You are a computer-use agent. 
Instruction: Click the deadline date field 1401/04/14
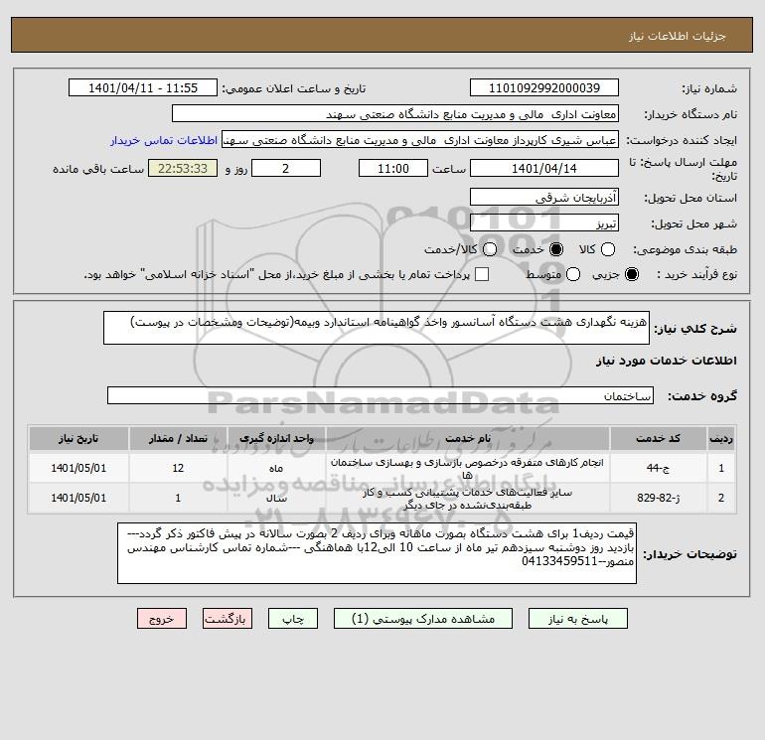pyautogui.click(x=544, y=168)
